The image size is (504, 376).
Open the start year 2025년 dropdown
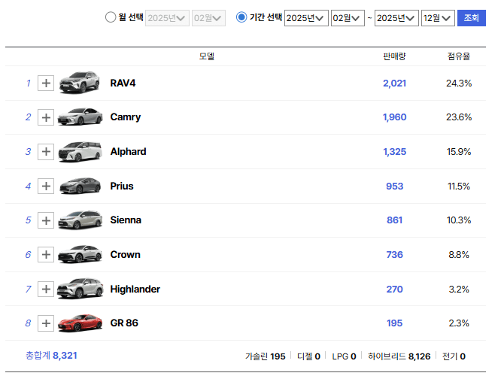tap(306, 18)
